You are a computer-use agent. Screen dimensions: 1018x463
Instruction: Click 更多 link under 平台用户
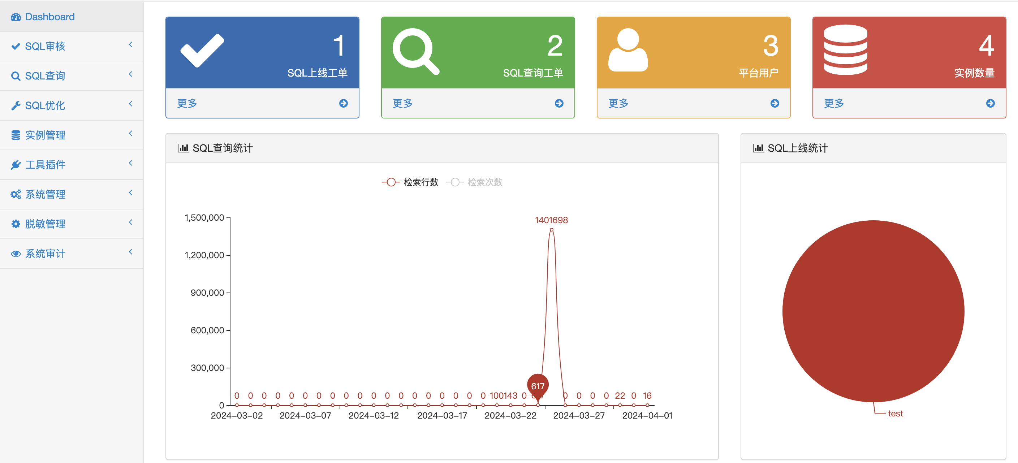[618, 103]
